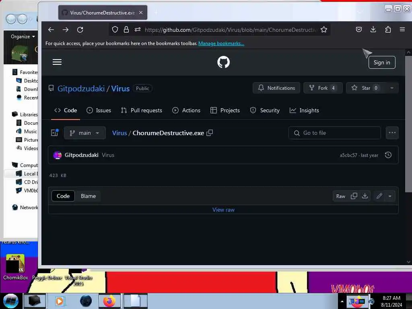
Task: Open the extensions puzzle icon
Action: (x=388, y=29)
